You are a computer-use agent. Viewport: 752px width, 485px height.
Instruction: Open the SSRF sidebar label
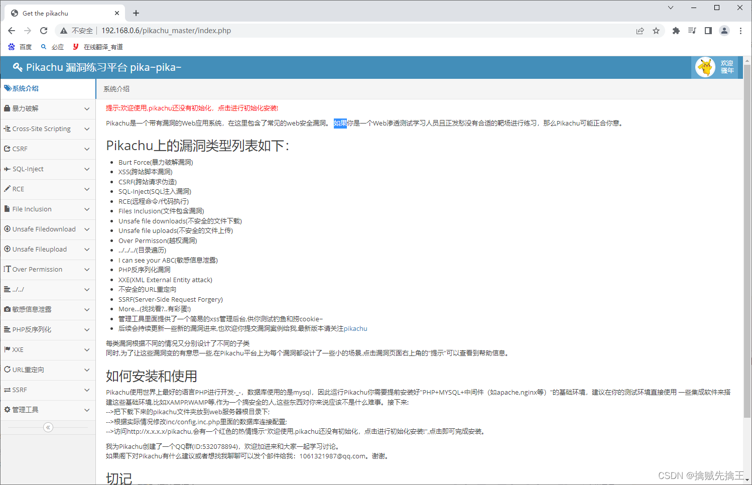[x=20, y=390]
